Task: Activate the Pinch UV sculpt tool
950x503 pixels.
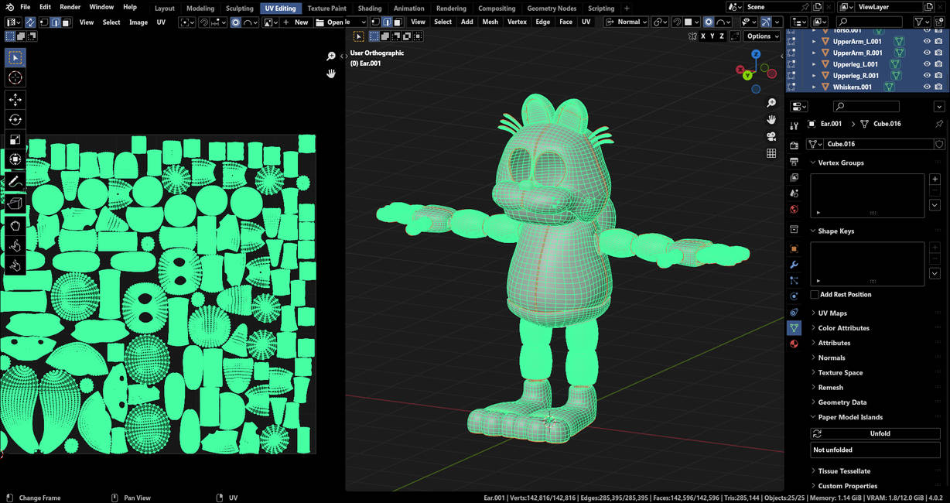Action: [x=15, y=265]
